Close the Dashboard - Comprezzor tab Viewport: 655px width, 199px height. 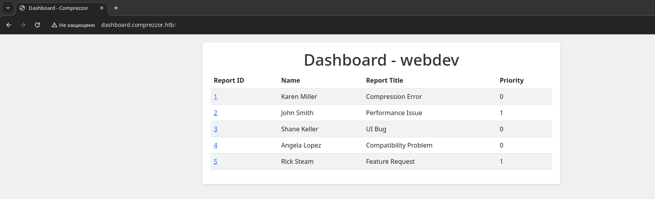coord(102,8)
